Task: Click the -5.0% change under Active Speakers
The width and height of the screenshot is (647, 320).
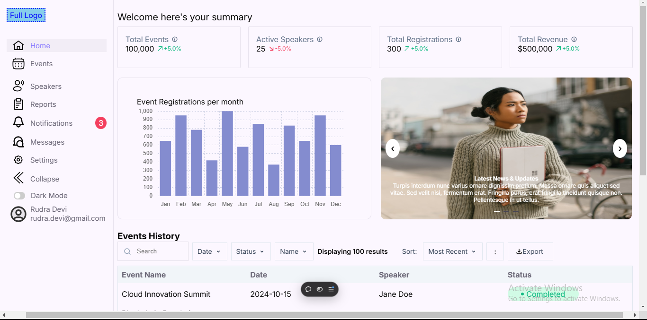Action: click(283, 49)
